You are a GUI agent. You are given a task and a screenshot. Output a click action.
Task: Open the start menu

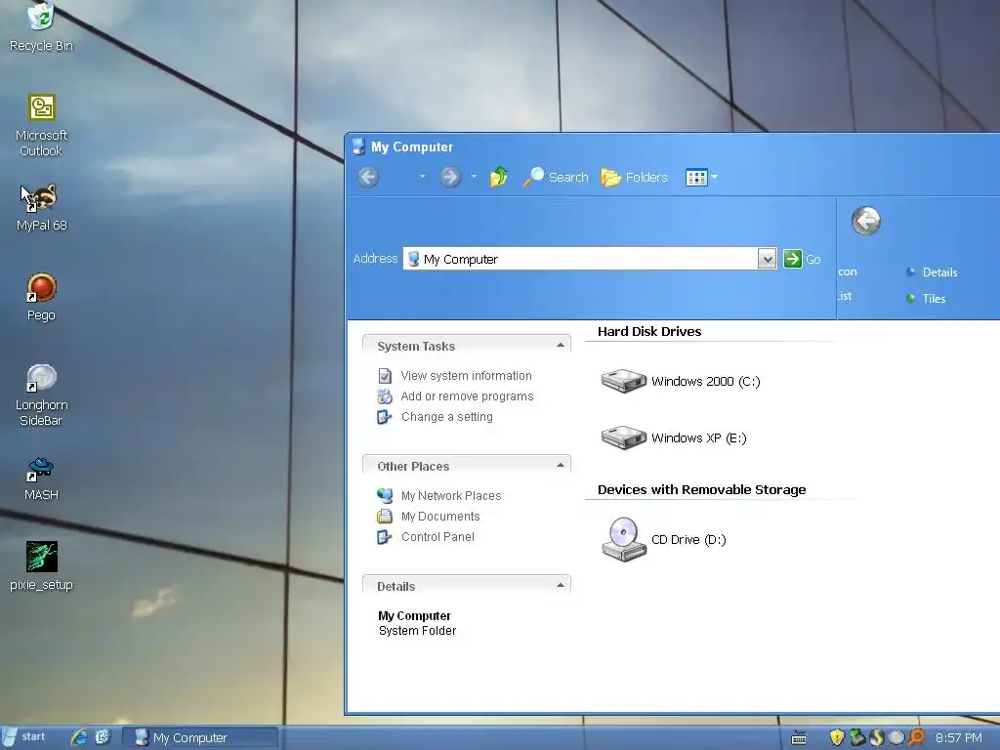pyautogui.click(x=25, y=736)
